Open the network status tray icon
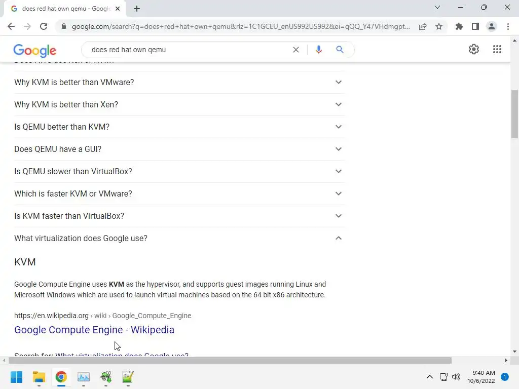The width and height of the screenshot is (519, 389). click(x=443, y=377)
